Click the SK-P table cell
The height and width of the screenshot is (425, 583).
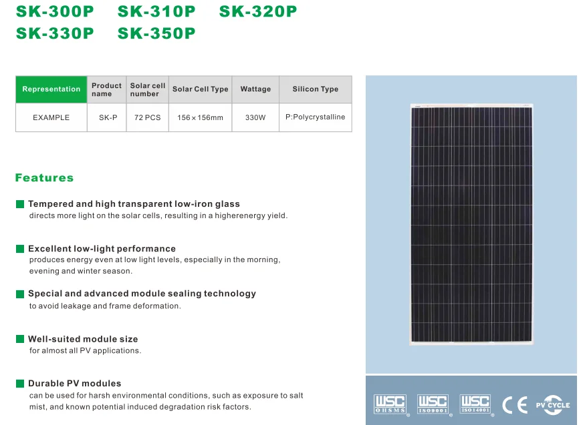pyautogui.click(x=108, y=117)
